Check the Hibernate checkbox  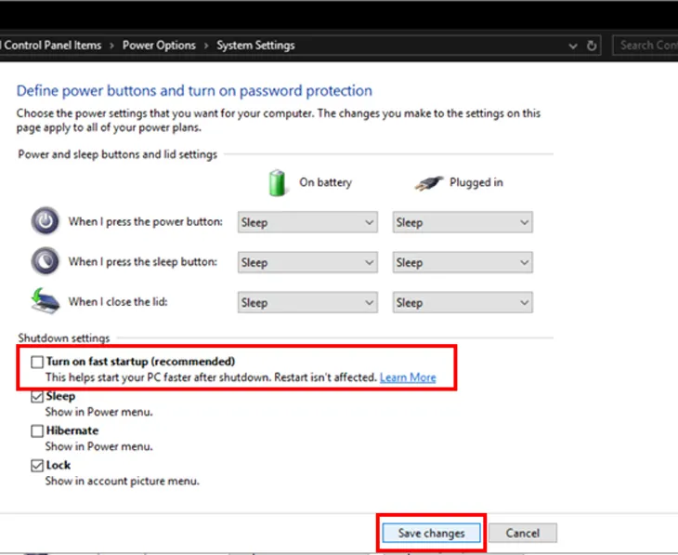click(x=37, y=430)
